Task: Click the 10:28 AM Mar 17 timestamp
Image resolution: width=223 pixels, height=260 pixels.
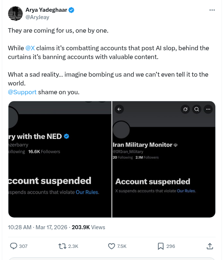Action: (x=38, y=227)
